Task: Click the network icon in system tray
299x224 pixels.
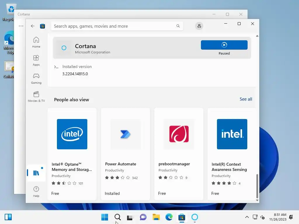Action: click(x=255, y=217)
